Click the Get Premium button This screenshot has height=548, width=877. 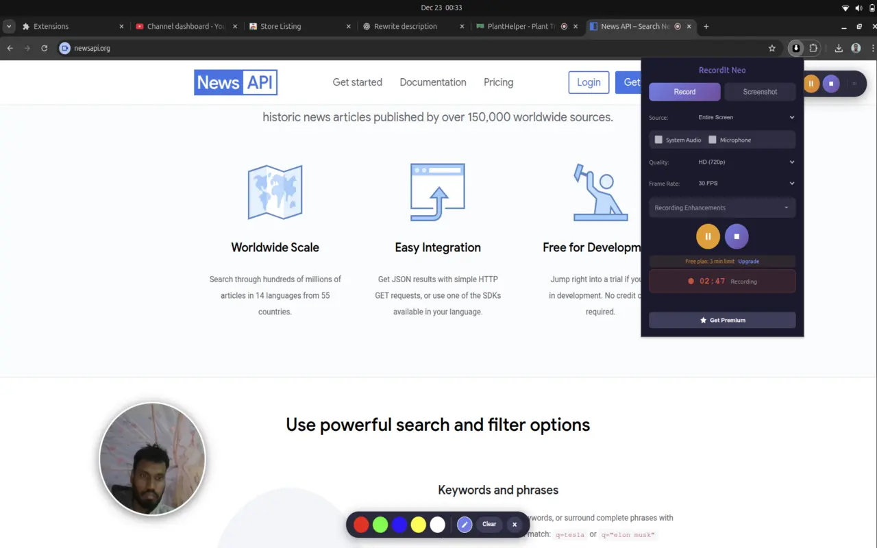(722, 320)
